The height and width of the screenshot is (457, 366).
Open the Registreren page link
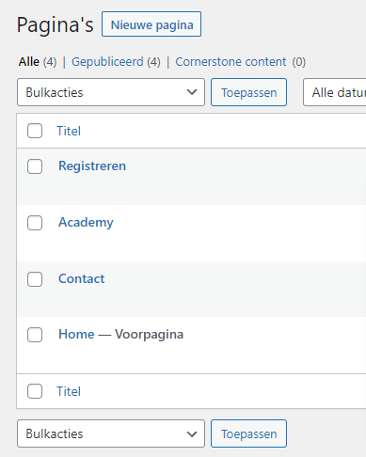click(x=92, y=165)
